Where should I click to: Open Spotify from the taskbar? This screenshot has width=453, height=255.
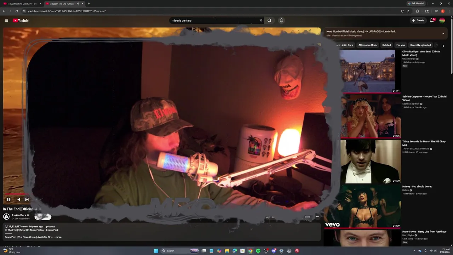coord(258,251)
